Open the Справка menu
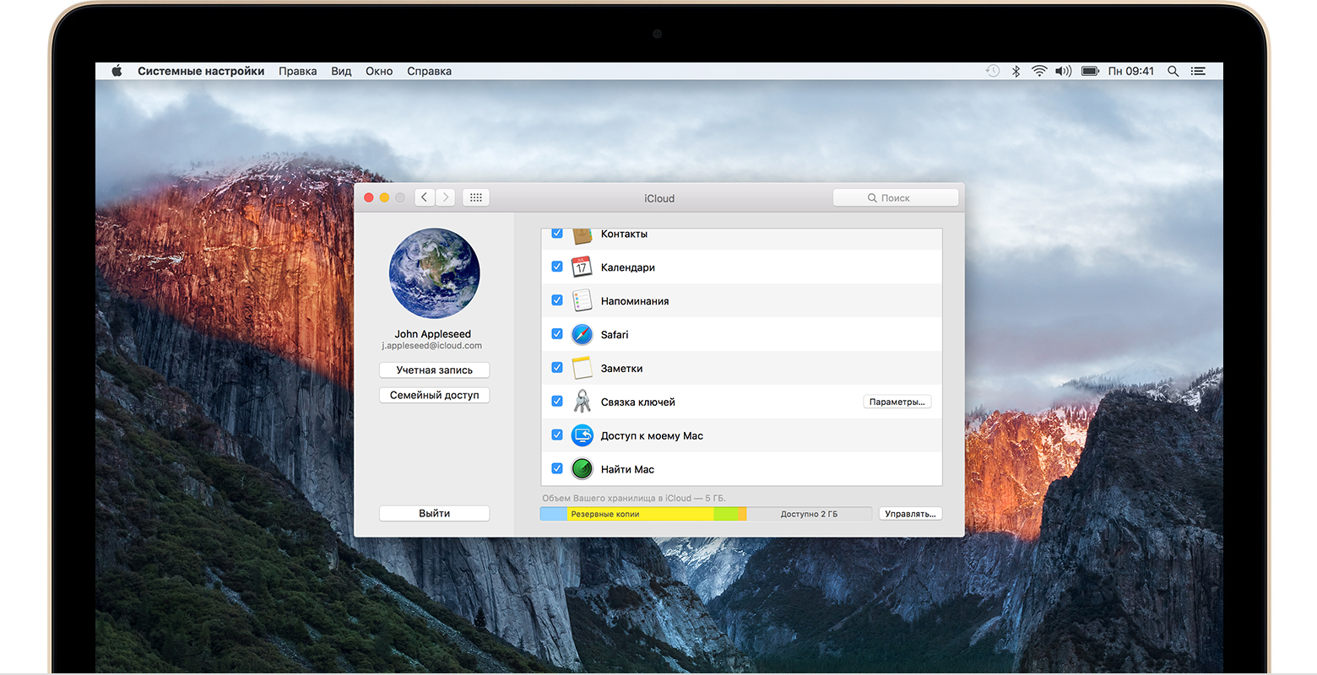1317x675 pixels. pos(429,72)
